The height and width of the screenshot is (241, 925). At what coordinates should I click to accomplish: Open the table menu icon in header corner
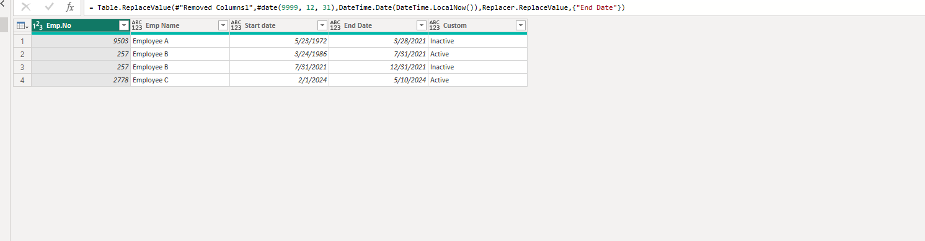(x=22, y=25)
